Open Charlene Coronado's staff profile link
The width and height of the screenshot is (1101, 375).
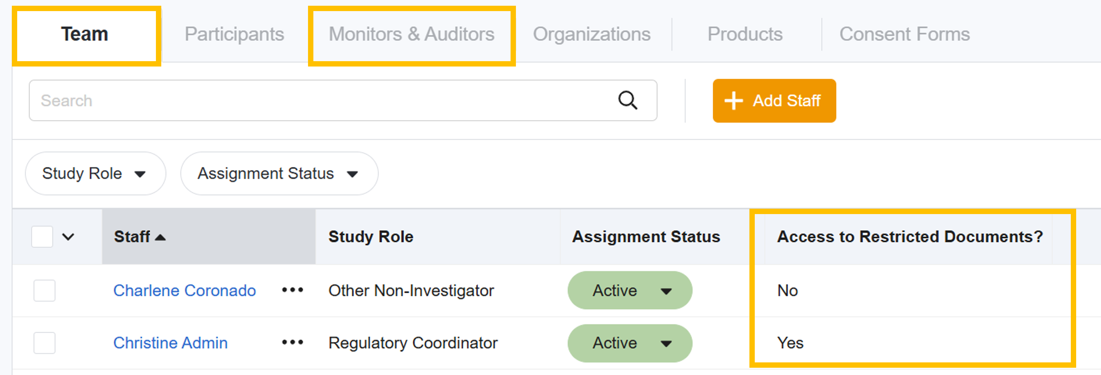[184, 291]
